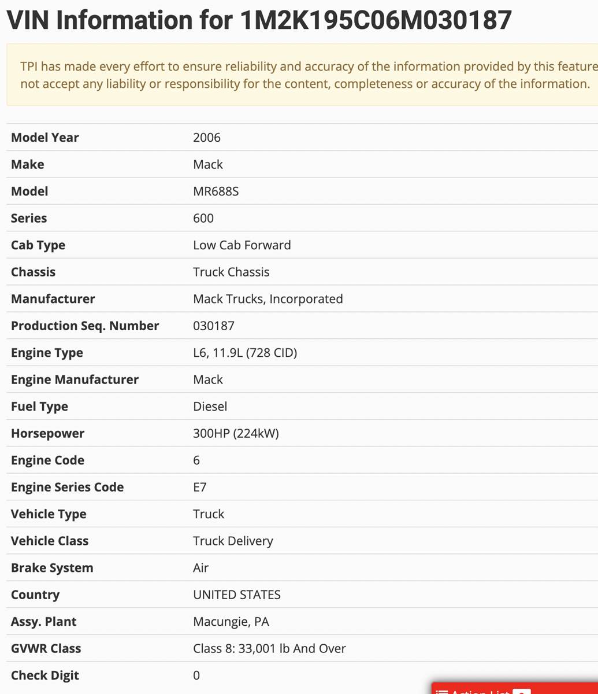The image size is (598, 694).
Task: Click the Action List count badge
Action: tap(521, 692)
